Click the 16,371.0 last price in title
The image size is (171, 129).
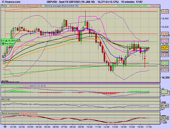click(103, 2)
